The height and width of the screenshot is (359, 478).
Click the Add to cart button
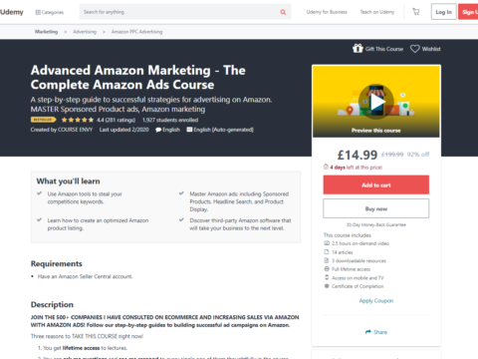(376, 184)
